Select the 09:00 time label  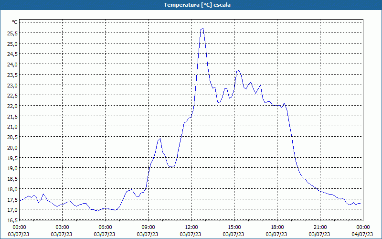148,228
